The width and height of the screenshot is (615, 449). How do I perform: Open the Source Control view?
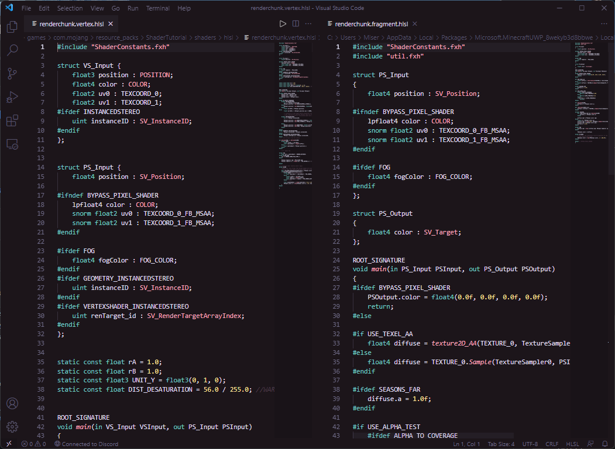tap(12, 74)
